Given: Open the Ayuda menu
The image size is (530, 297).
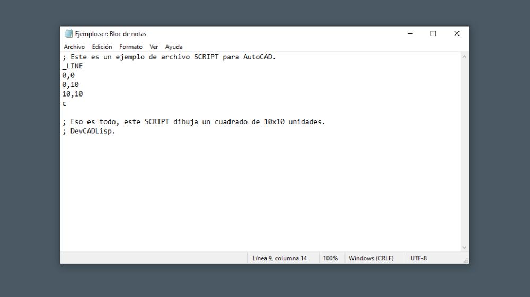Looking at the screenshot, I should coord(174,47).
